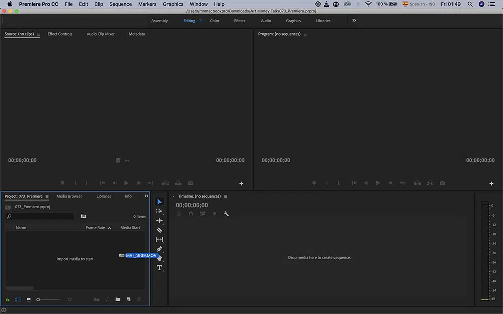Viewport: 503px width, 314px height.
Task: Switch Project panel to Icon view
Action: tap(29, 299)
